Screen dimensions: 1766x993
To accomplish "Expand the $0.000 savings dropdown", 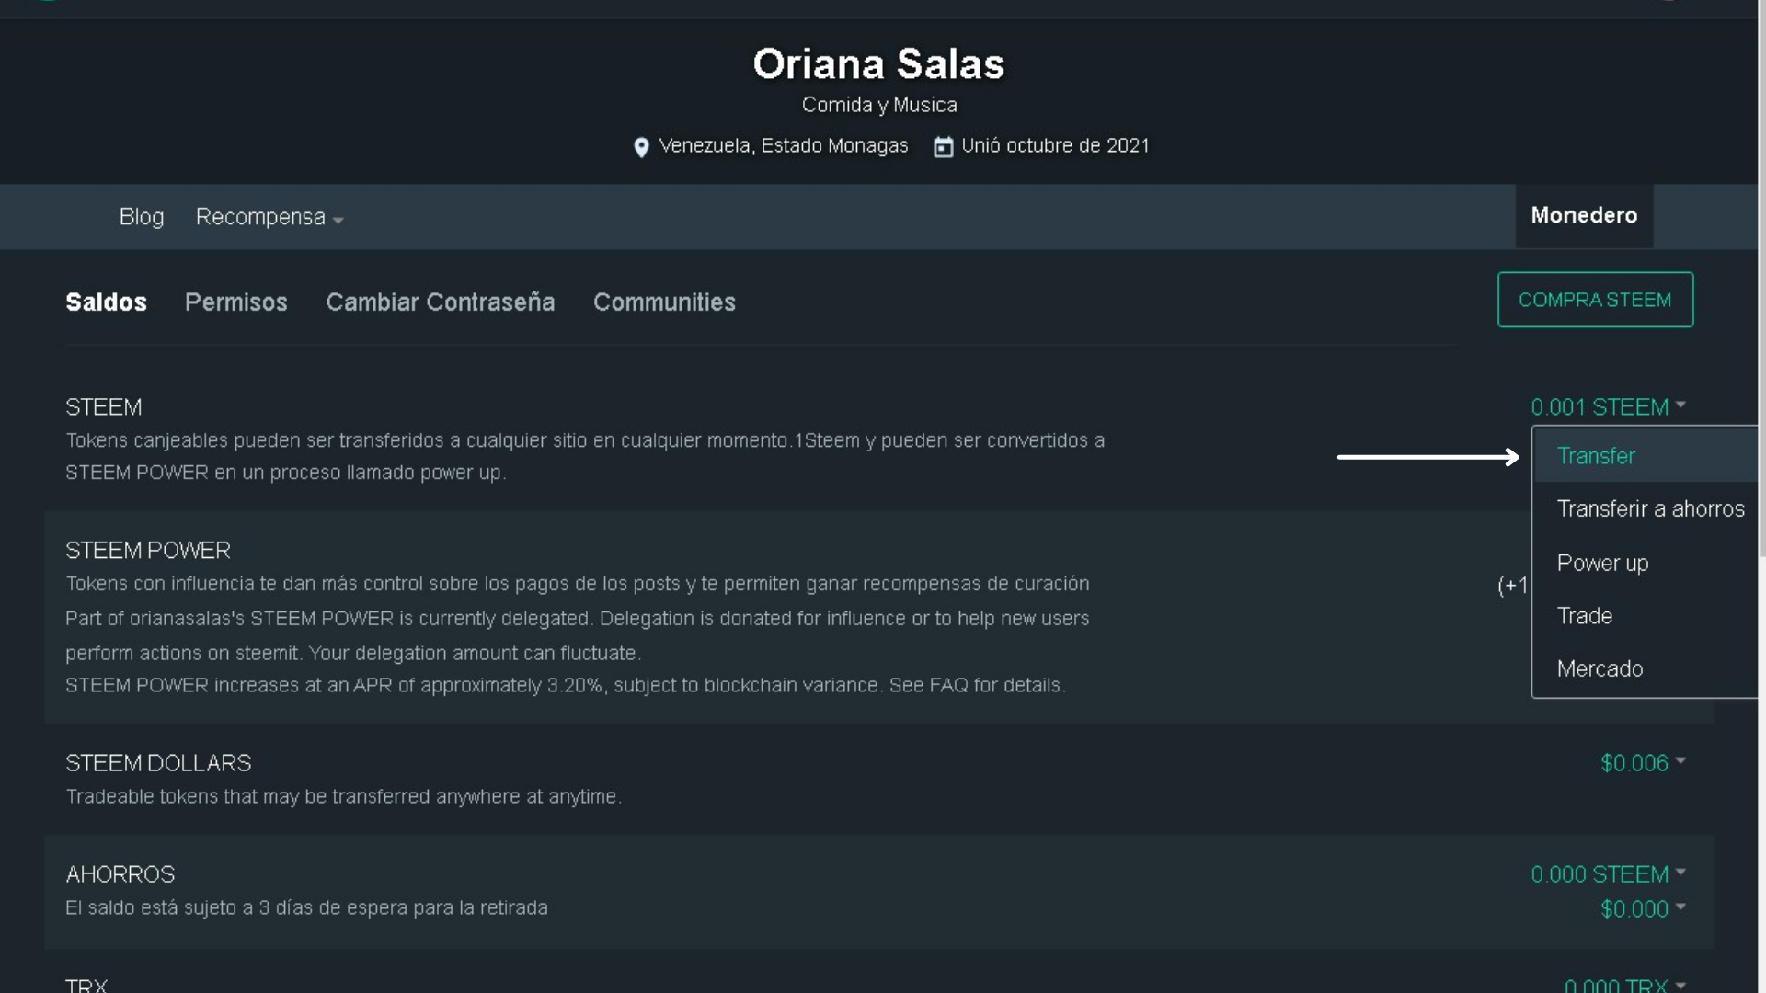I will point(1642,909).
